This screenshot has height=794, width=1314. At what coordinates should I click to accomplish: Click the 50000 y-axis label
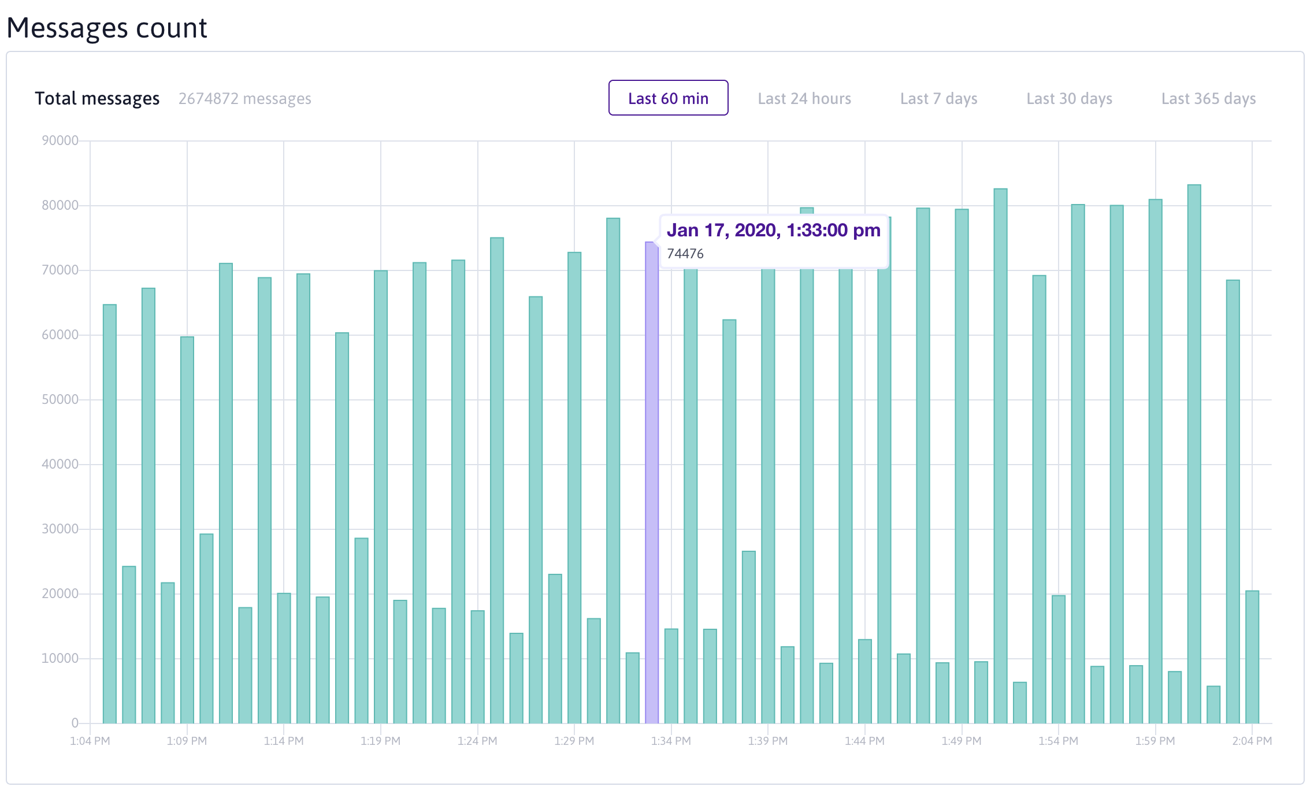point(60,399)
